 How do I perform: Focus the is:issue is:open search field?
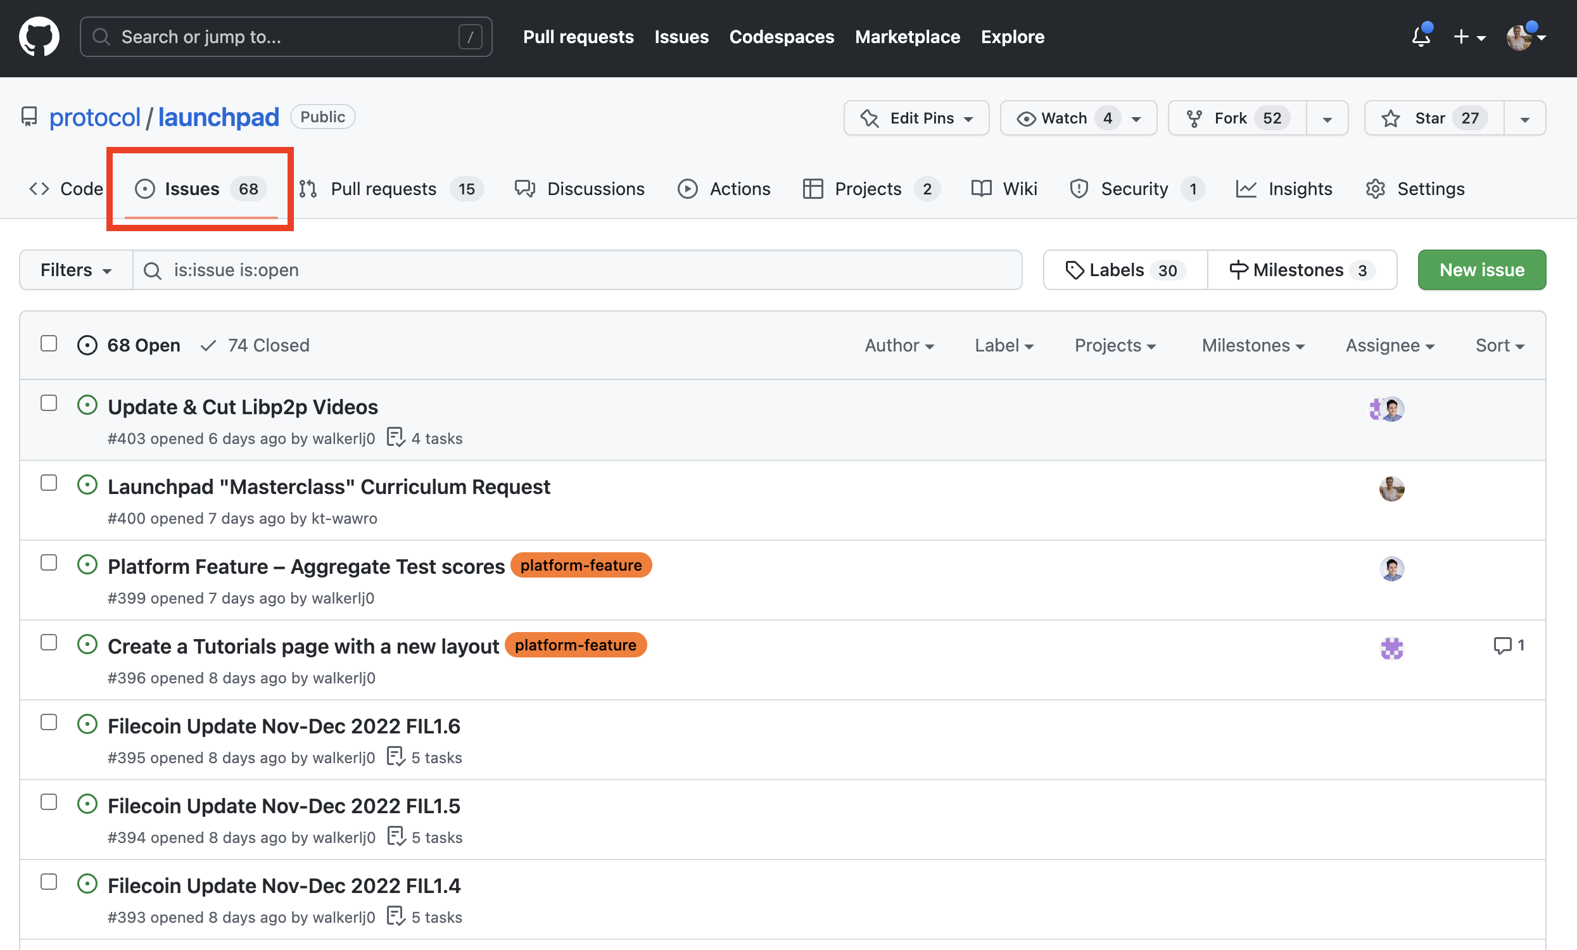point(576,270)
